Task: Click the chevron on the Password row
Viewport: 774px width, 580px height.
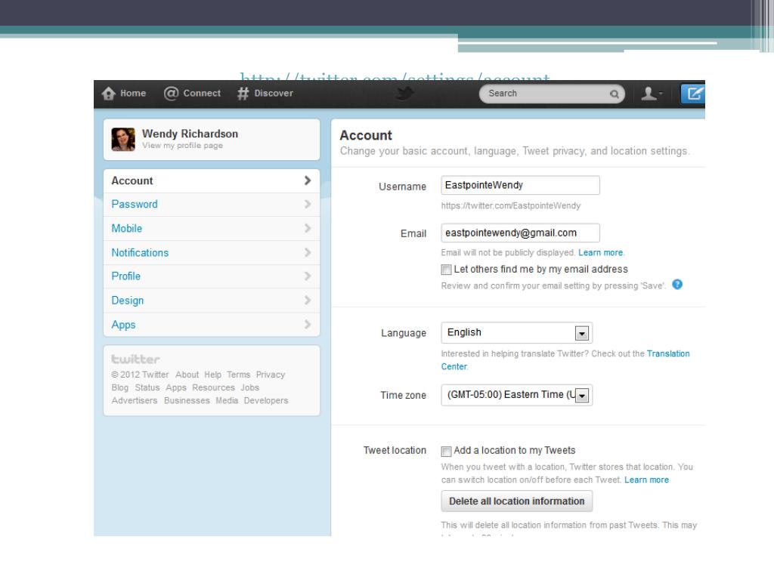Action: click(308, 204)
